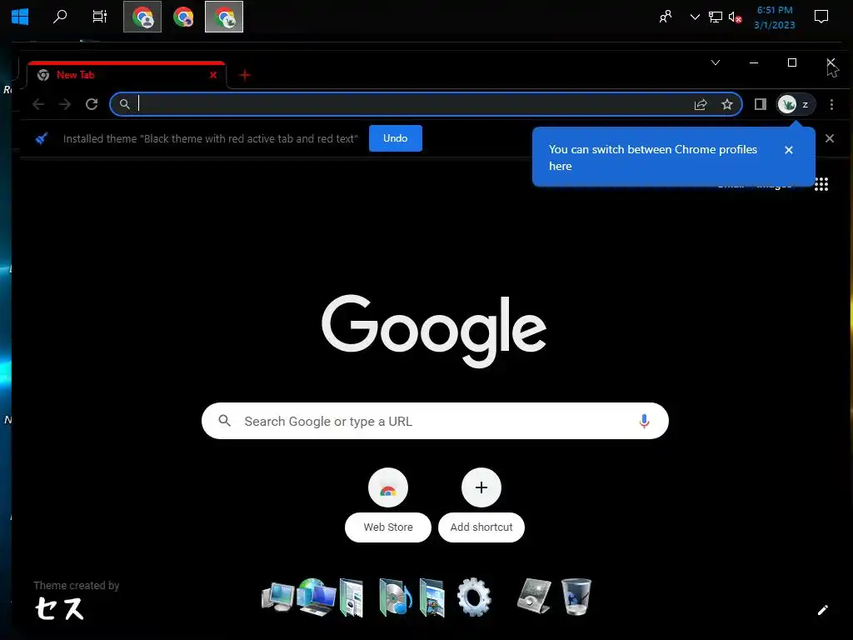This screenshot has height=640, width=853.
Task: Reload the current page
Action: click(92, 104)
